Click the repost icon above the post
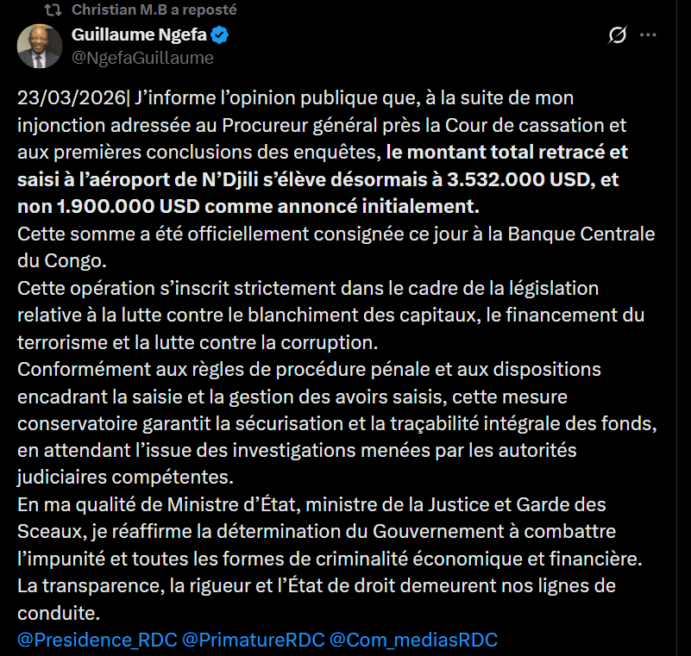 tap(52, 10)
